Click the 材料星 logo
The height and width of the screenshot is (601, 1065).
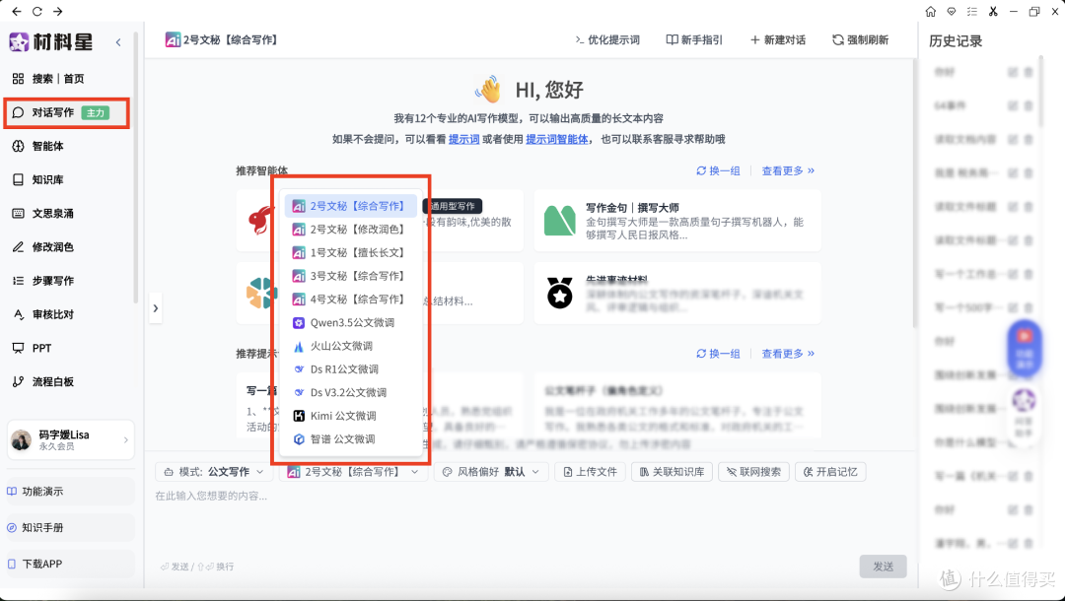51,42
